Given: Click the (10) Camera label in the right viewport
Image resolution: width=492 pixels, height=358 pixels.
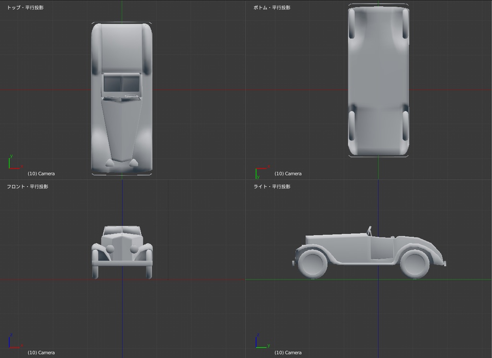Looking at the screenshot, I should [288, 352].
